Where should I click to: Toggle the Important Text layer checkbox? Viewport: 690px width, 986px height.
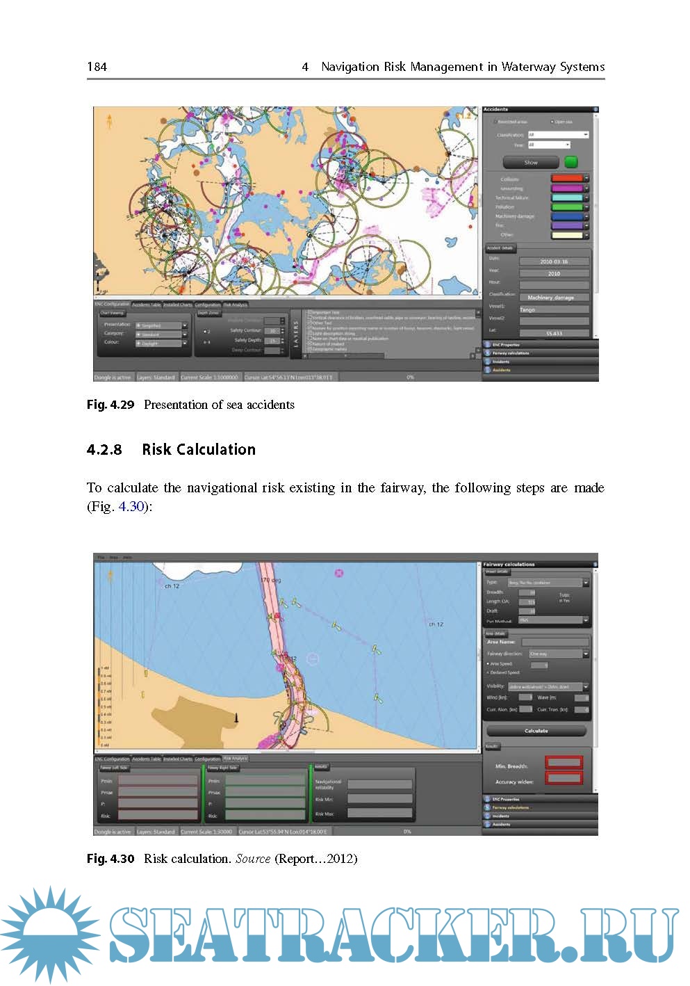pos(310,312)
